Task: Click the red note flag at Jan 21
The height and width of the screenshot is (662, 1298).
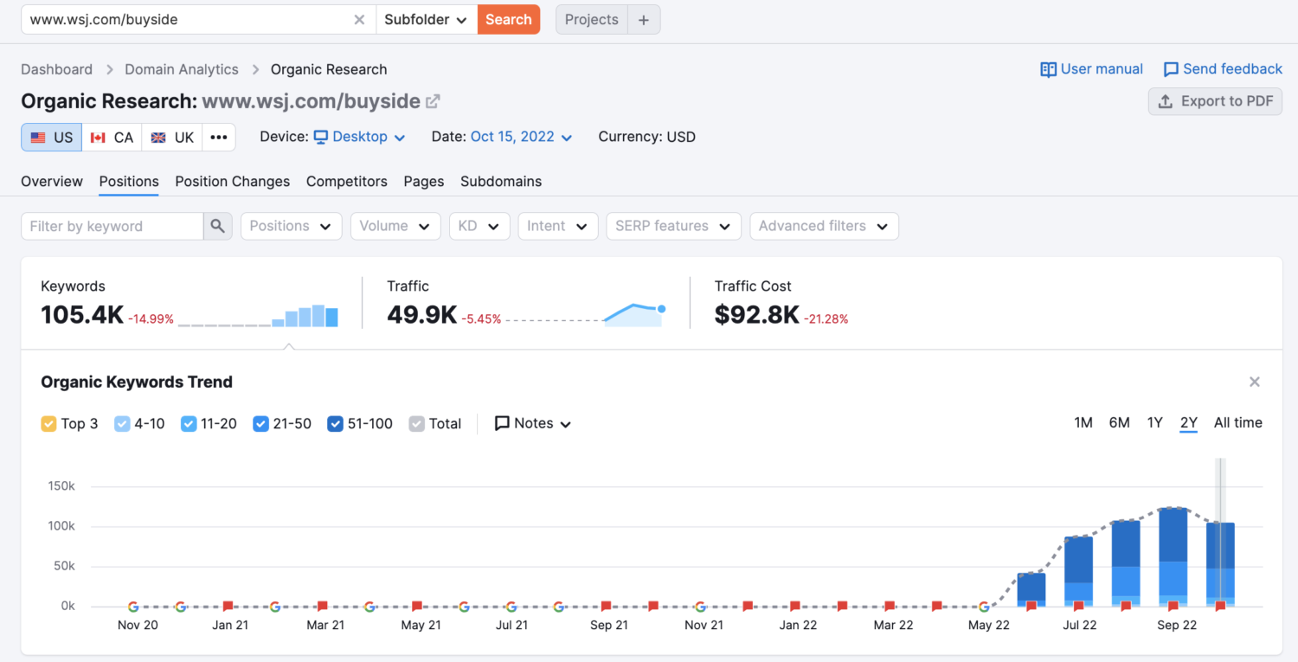Action: pos(228,607)
